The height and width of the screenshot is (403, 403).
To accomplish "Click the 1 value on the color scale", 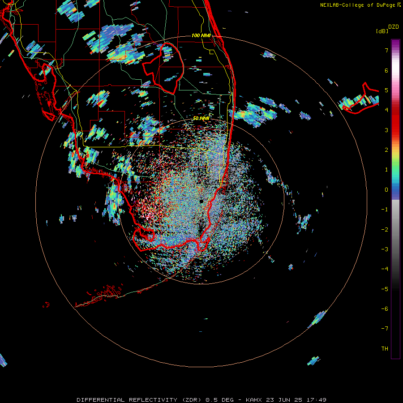I will pos(386,170).
